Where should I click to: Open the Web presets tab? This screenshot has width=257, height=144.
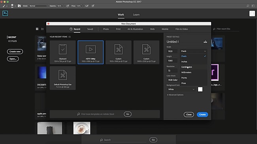152,29
